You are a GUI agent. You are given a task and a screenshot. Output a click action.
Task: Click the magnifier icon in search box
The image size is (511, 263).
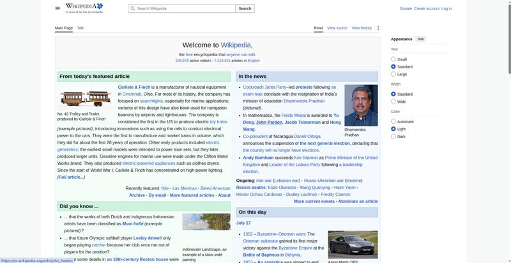pyautogui.click(x=132, y=8)
